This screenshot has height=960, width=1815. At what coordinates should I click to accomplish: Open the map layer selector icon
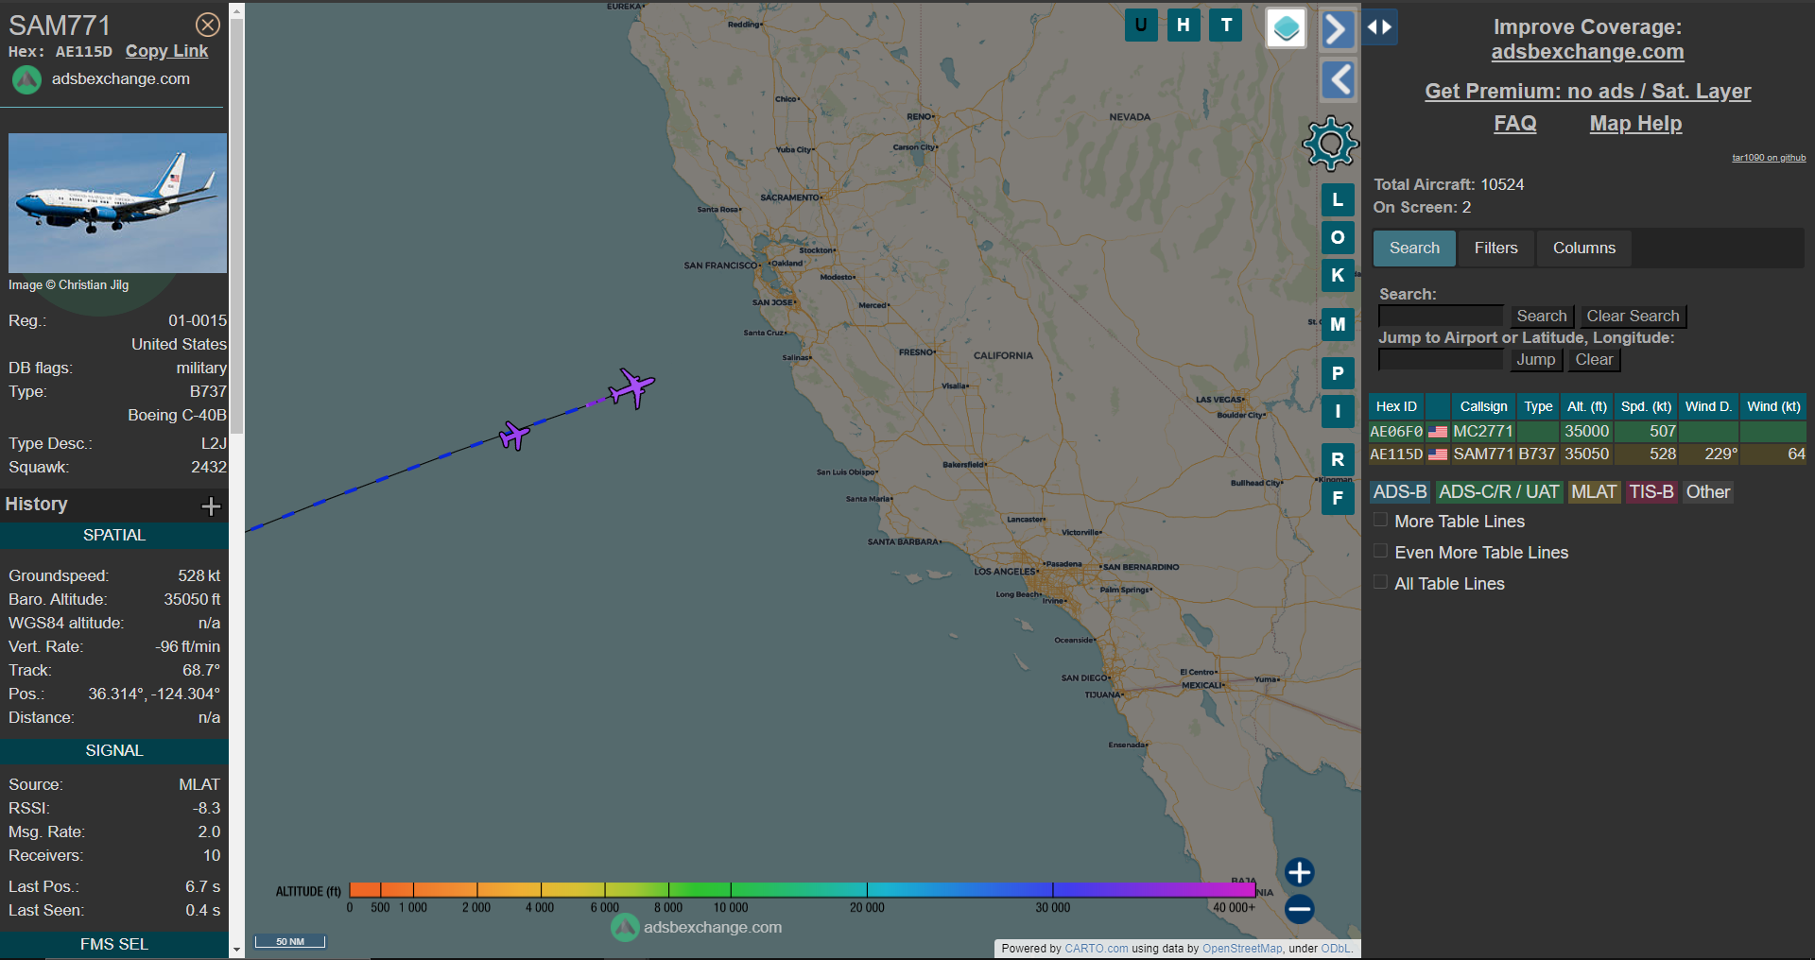[1286, 28]
